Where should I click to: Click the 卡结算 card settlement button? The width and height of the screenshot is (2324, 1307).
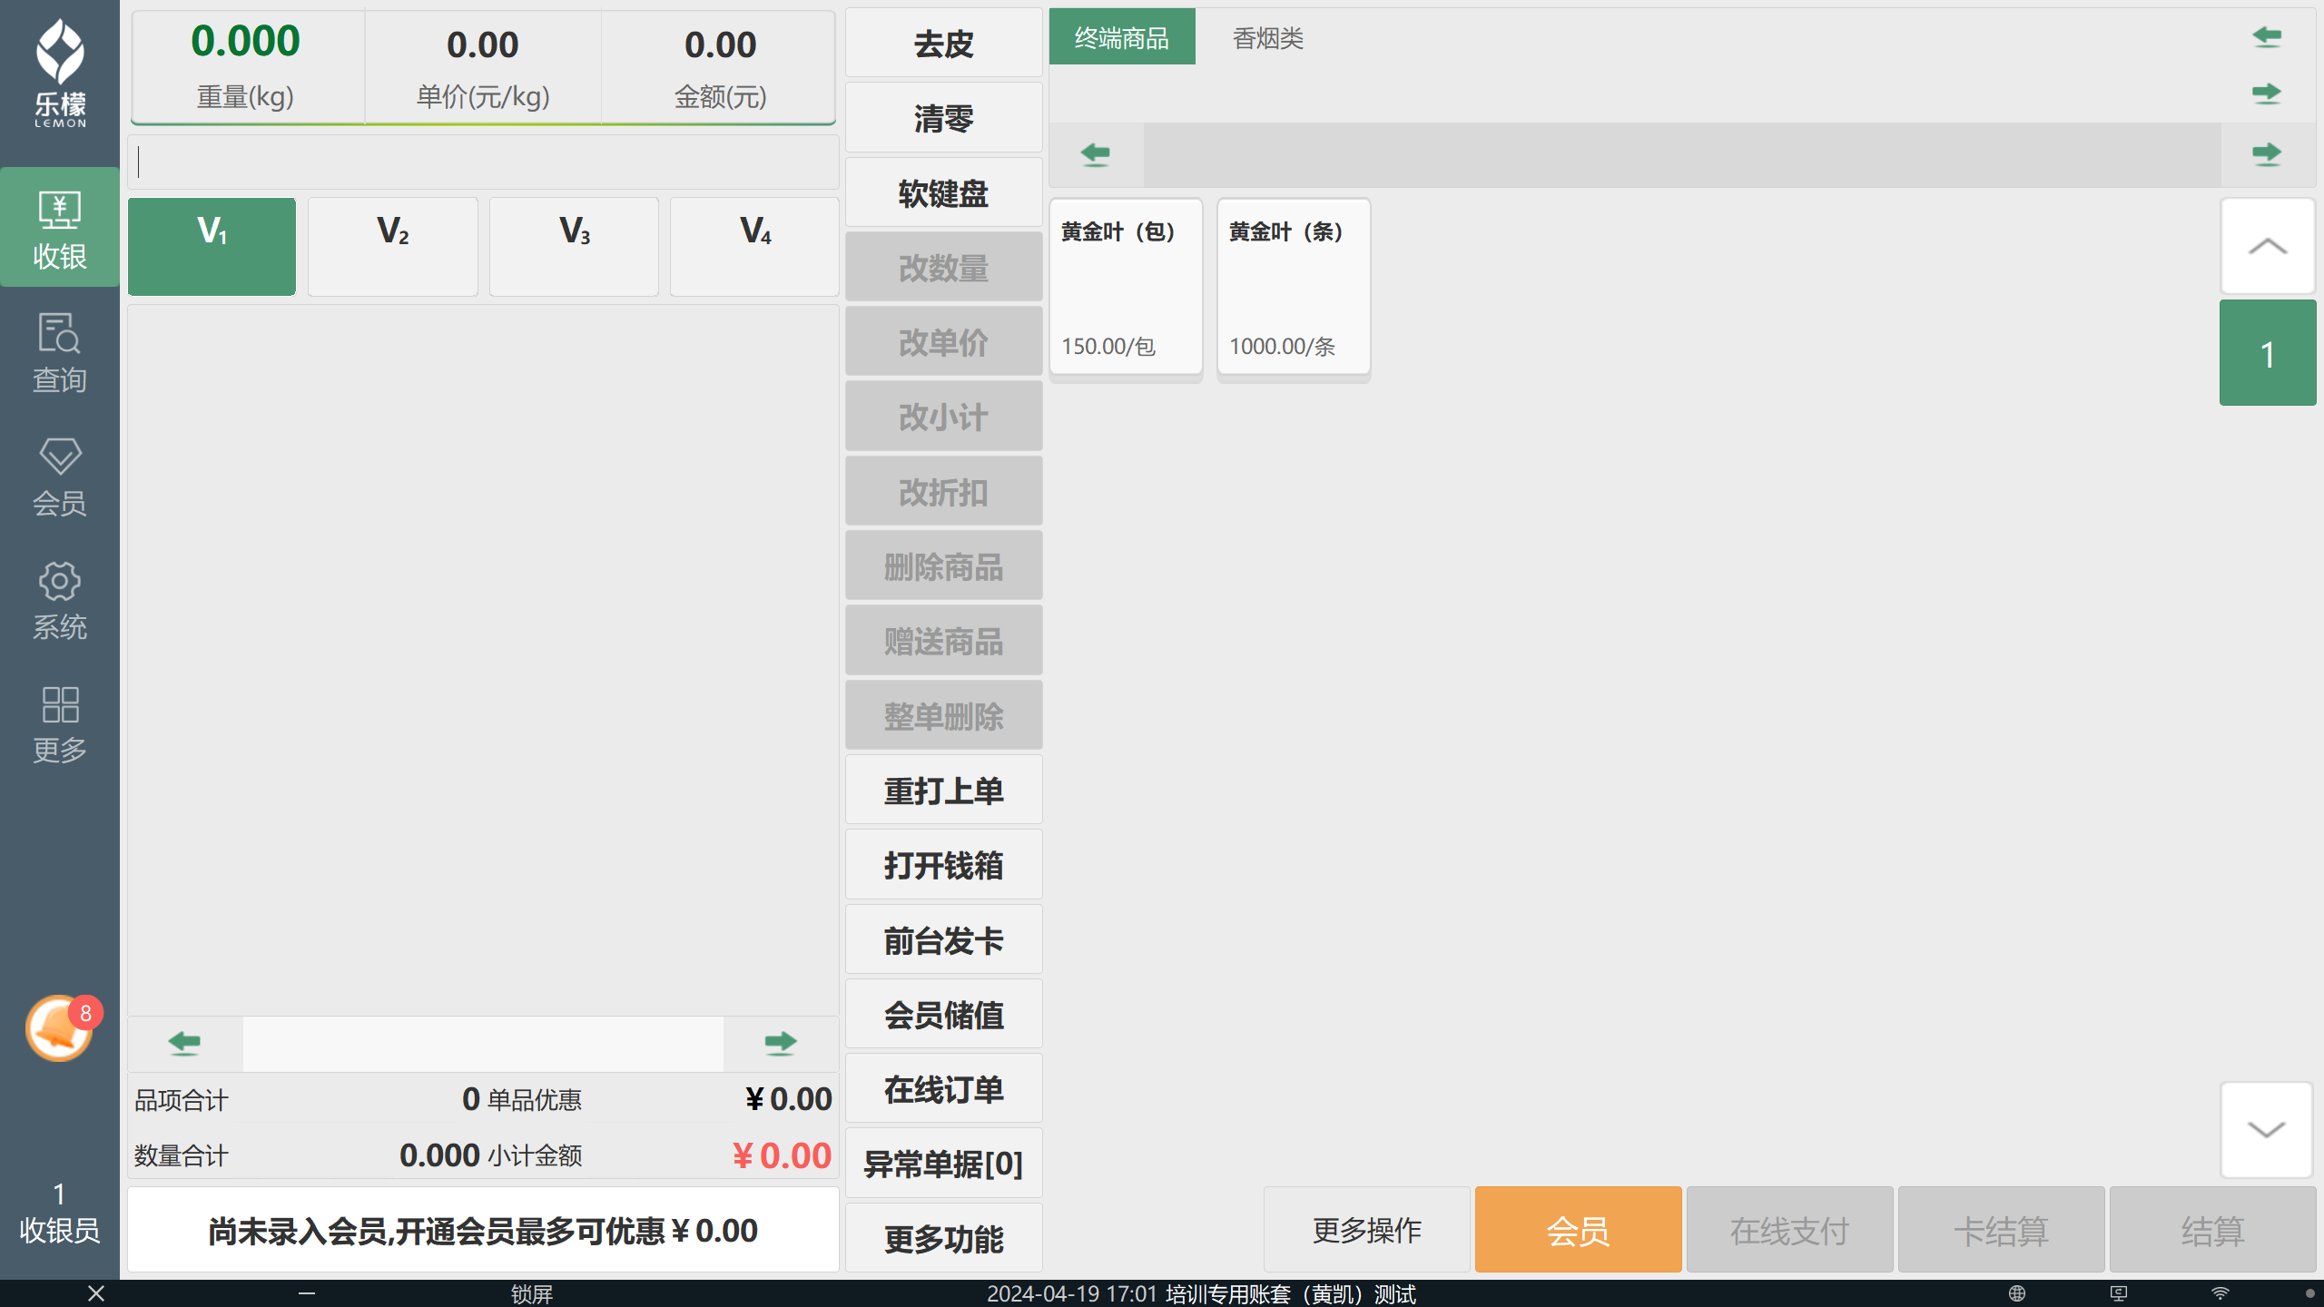[2002, 1230]
